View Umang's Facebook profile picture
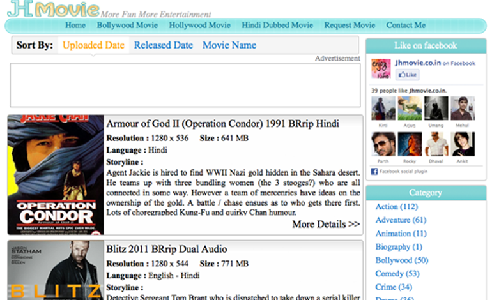492x300 pixels. coord(436,108)
